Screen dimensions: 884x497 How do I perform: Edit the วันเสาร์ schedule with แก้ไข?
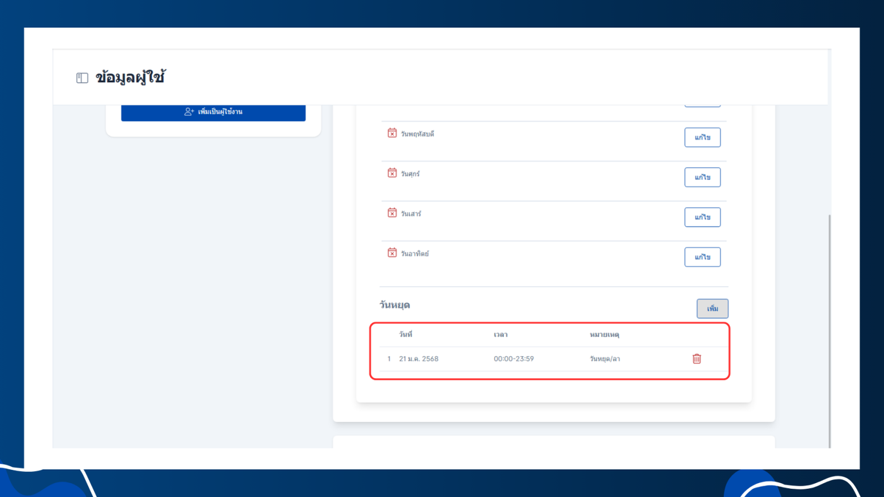point(702,217)
